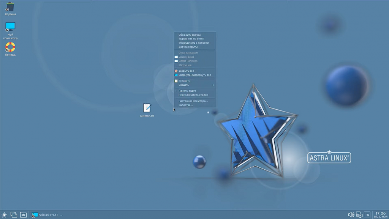The width and height of the screenshot is (389, 219).
Task: Expand the Создать submenu
Action: pos(195,85)
